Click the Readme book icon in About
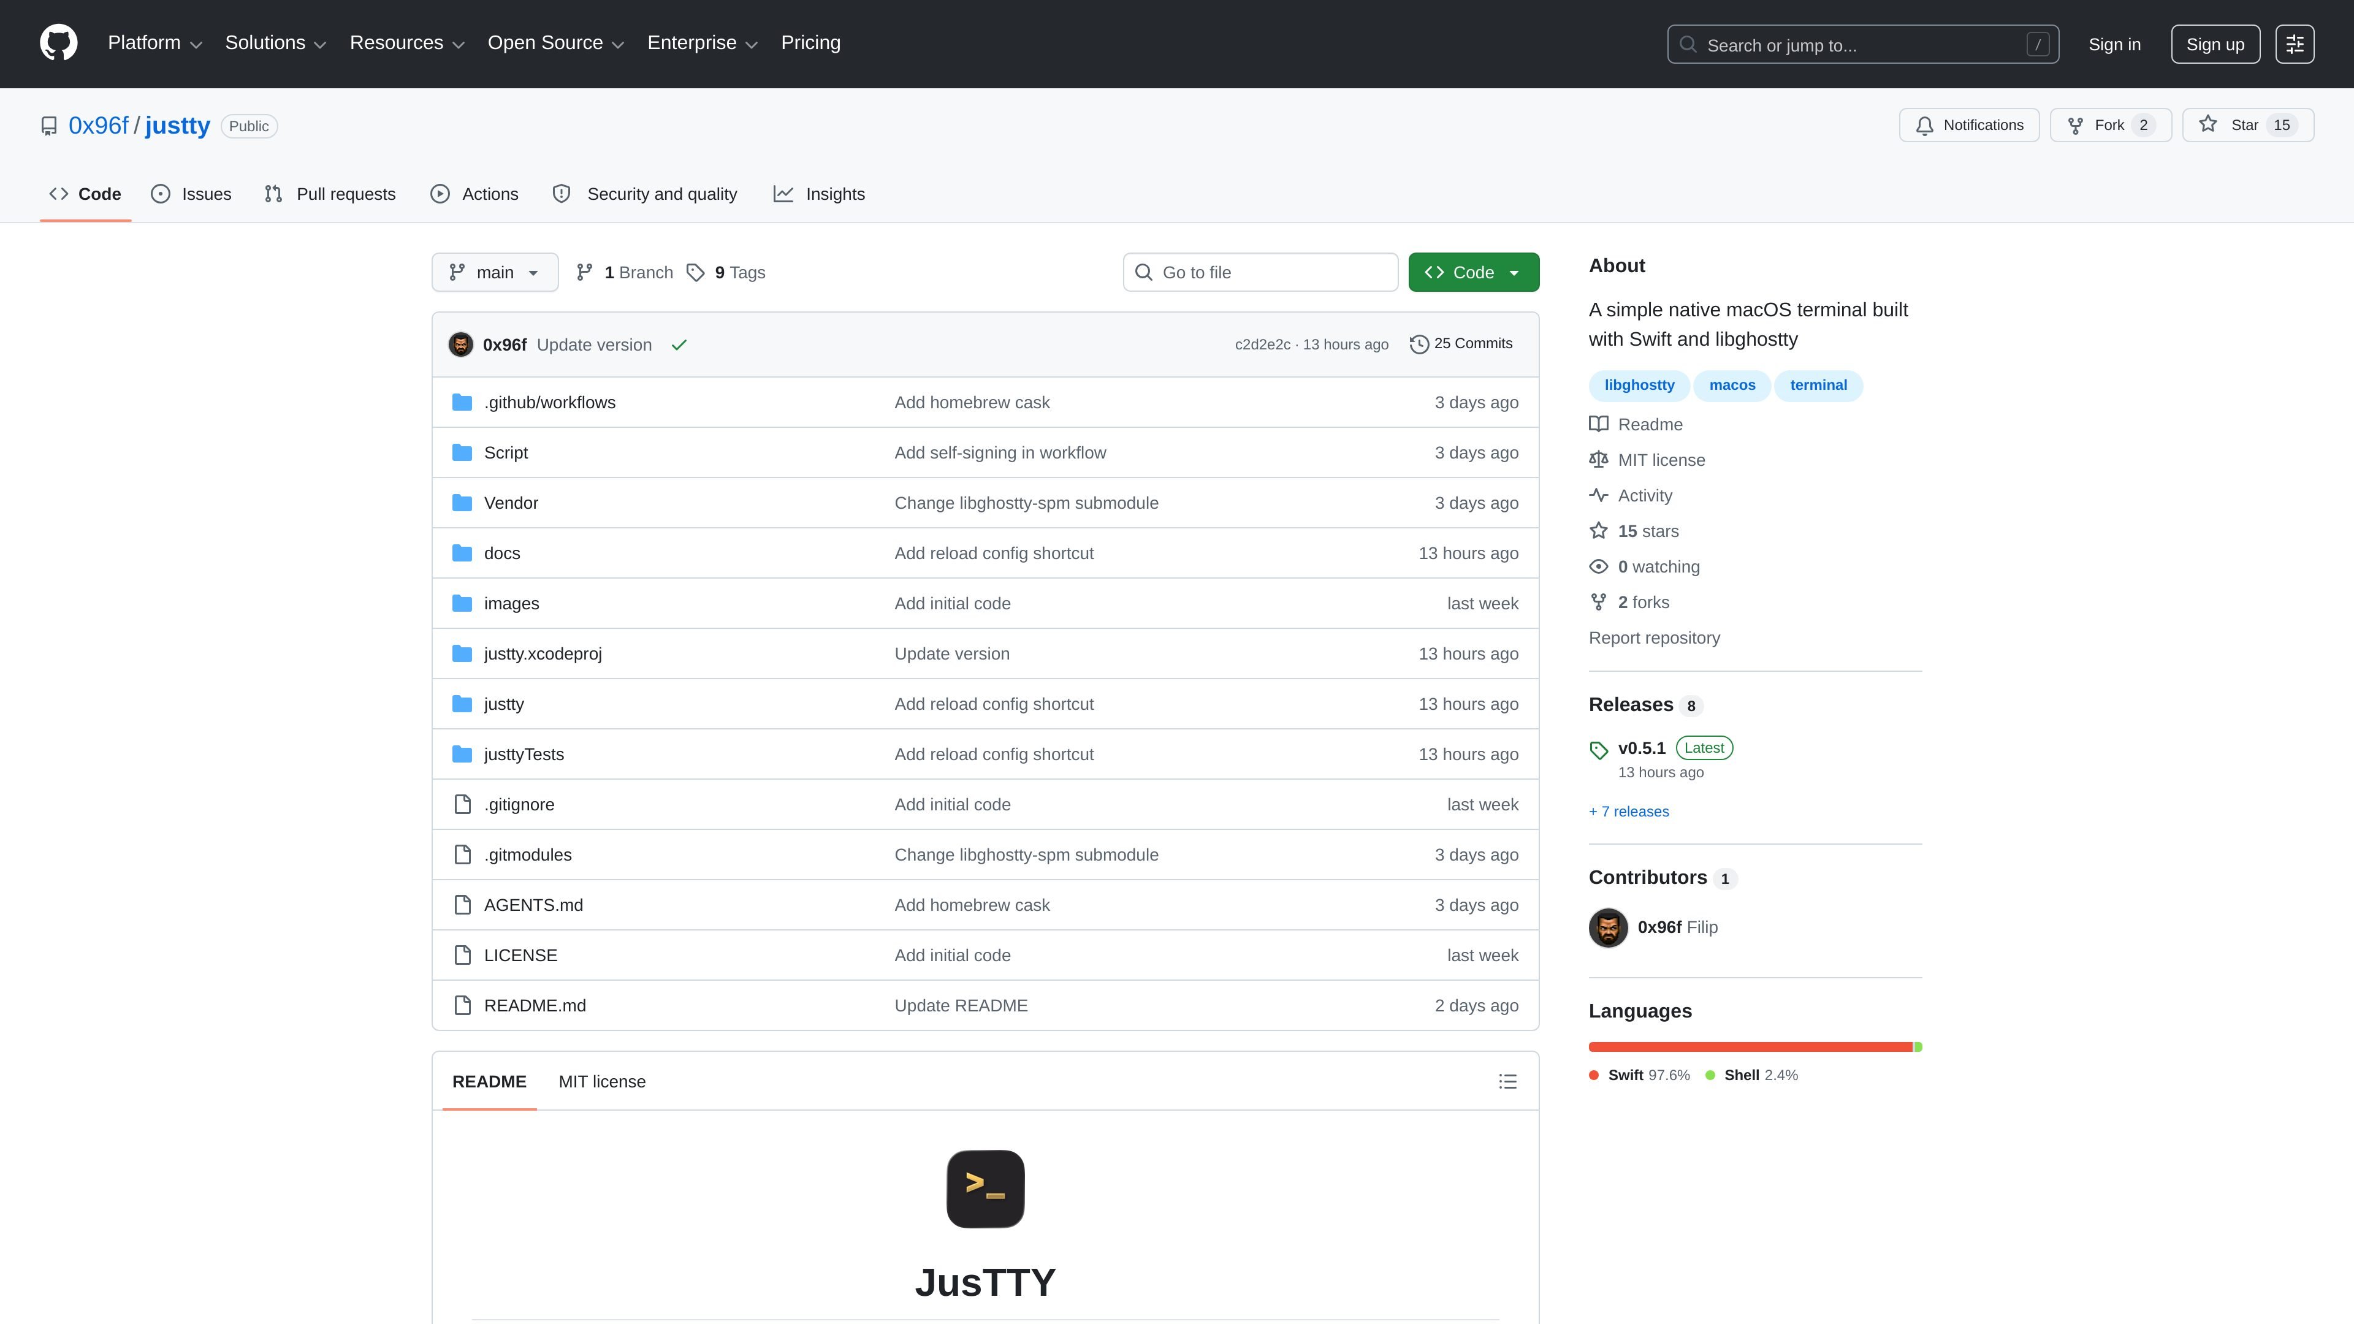Screen dimensions: 2354x1324 tap(1598, 424)
